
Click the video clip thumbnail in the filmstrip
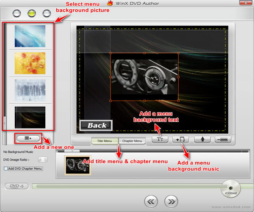click(77, 165)
